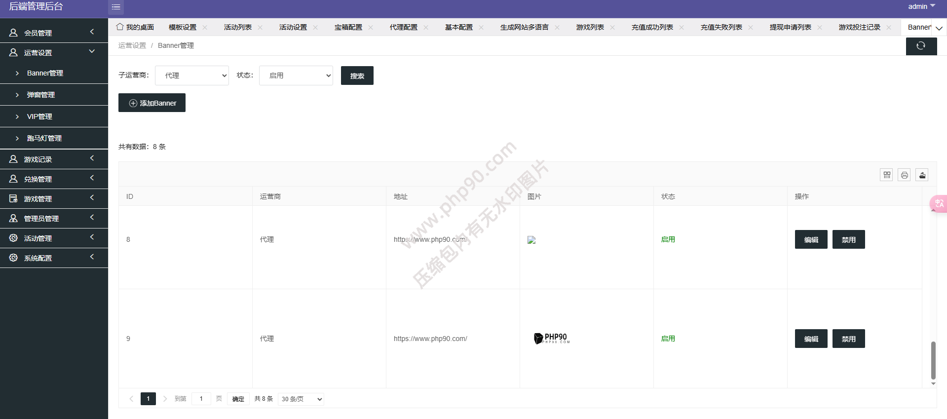
Task: Expand the 会员管理 sidebar menu
Action: [x=54, y=33]
